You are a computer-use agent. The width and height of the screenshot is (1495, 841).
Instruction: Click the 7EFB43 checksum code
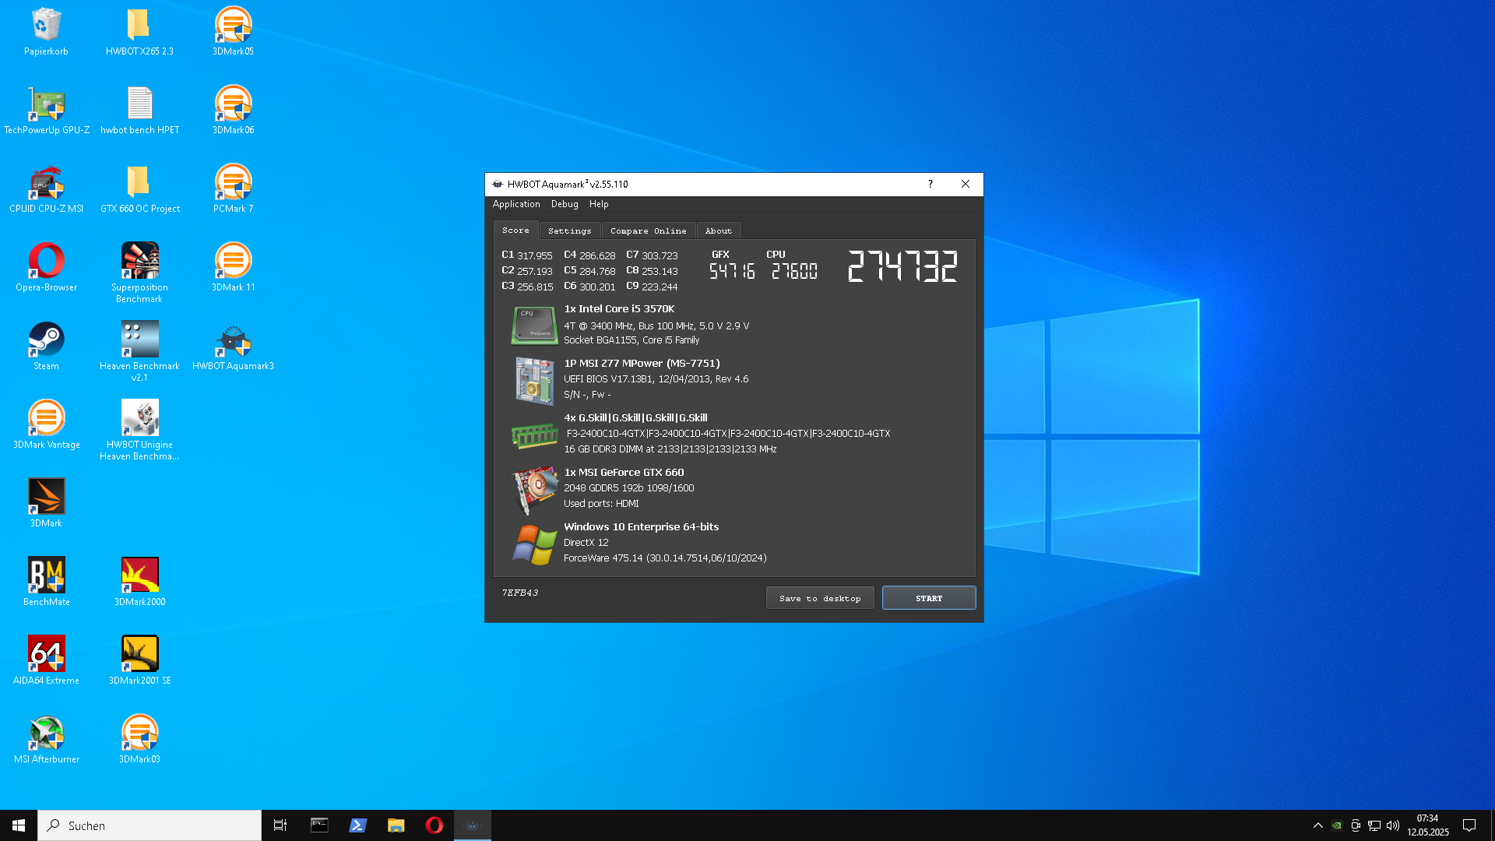tap(520, 593)
